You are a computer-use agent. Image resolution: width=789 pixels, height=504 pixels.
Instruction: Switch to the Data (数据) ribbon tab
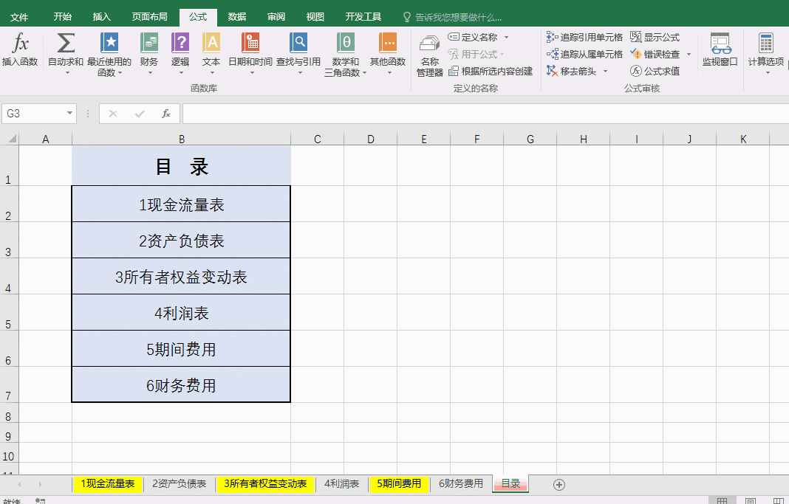237,16
